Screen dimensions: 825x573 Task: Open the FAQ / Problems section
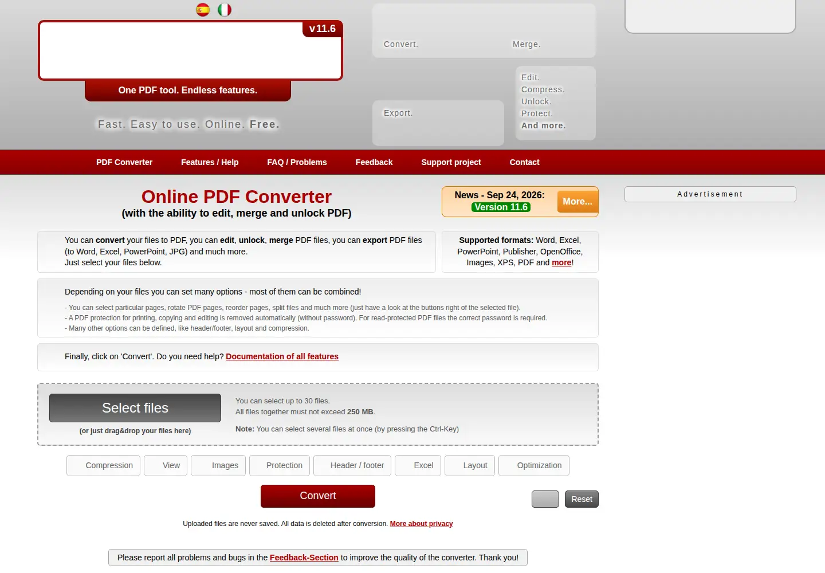(297, 162)
